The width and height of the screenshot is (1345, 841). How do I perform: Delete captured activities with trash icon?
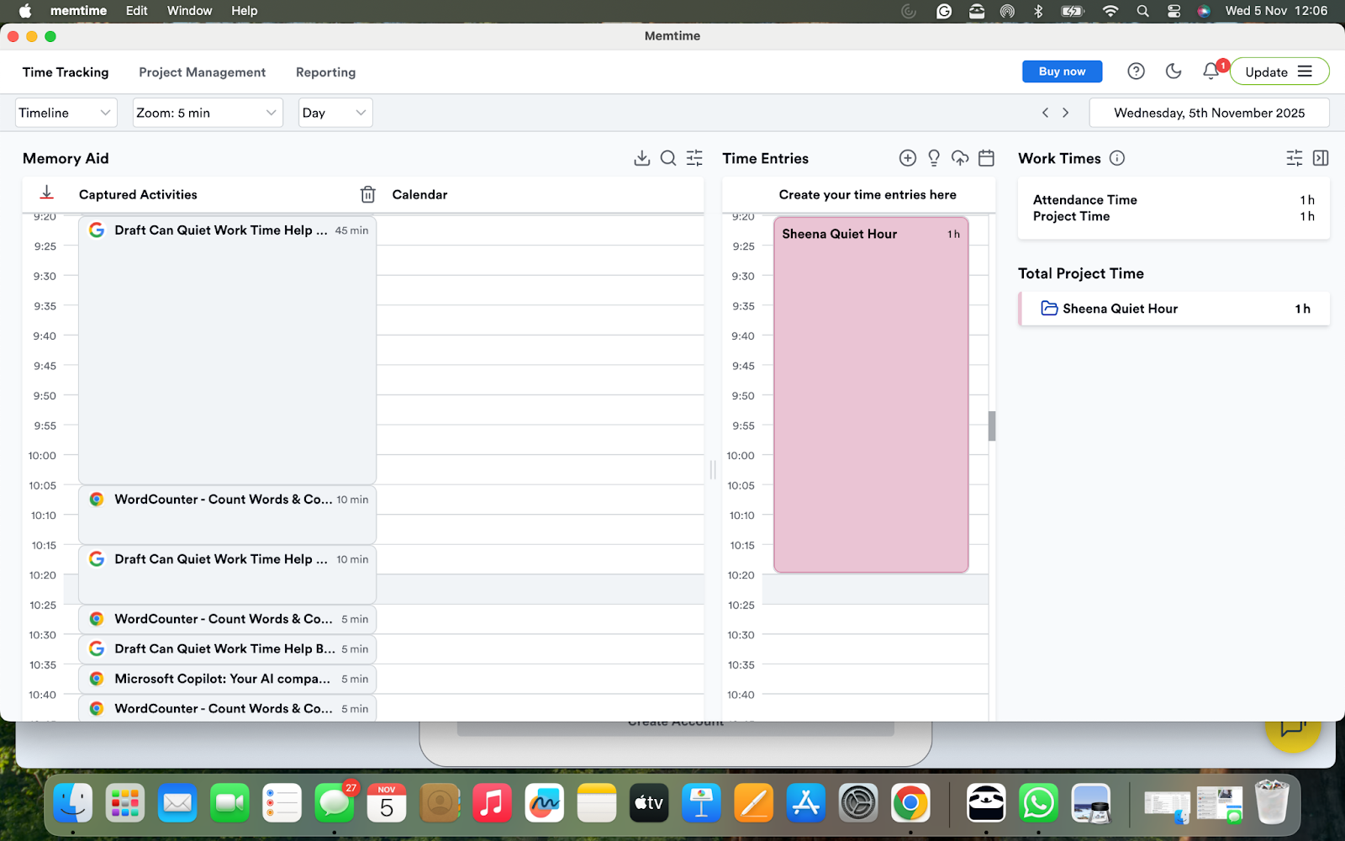(x=367, y=193)
